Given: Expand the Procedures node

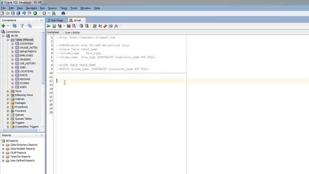Looking at the screenshot, I should click(8, 107).
